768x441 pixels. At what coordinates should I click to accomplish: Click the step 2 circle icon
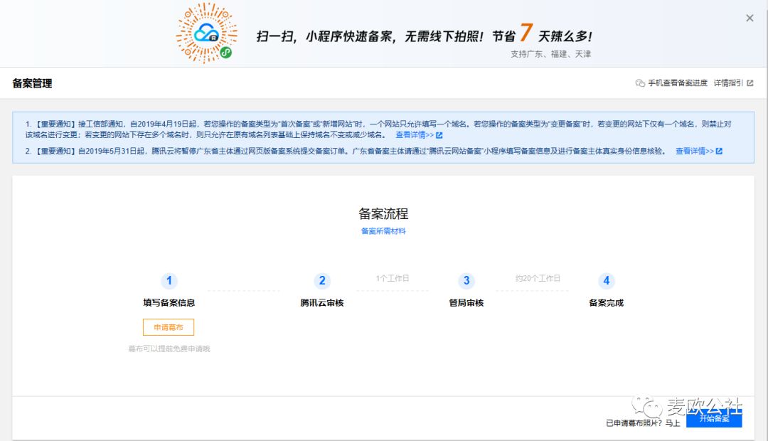pyautogui.click(x=321, y=281)
